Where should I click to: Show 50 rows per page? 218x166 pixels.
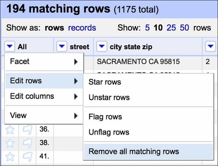pos(184,27)
